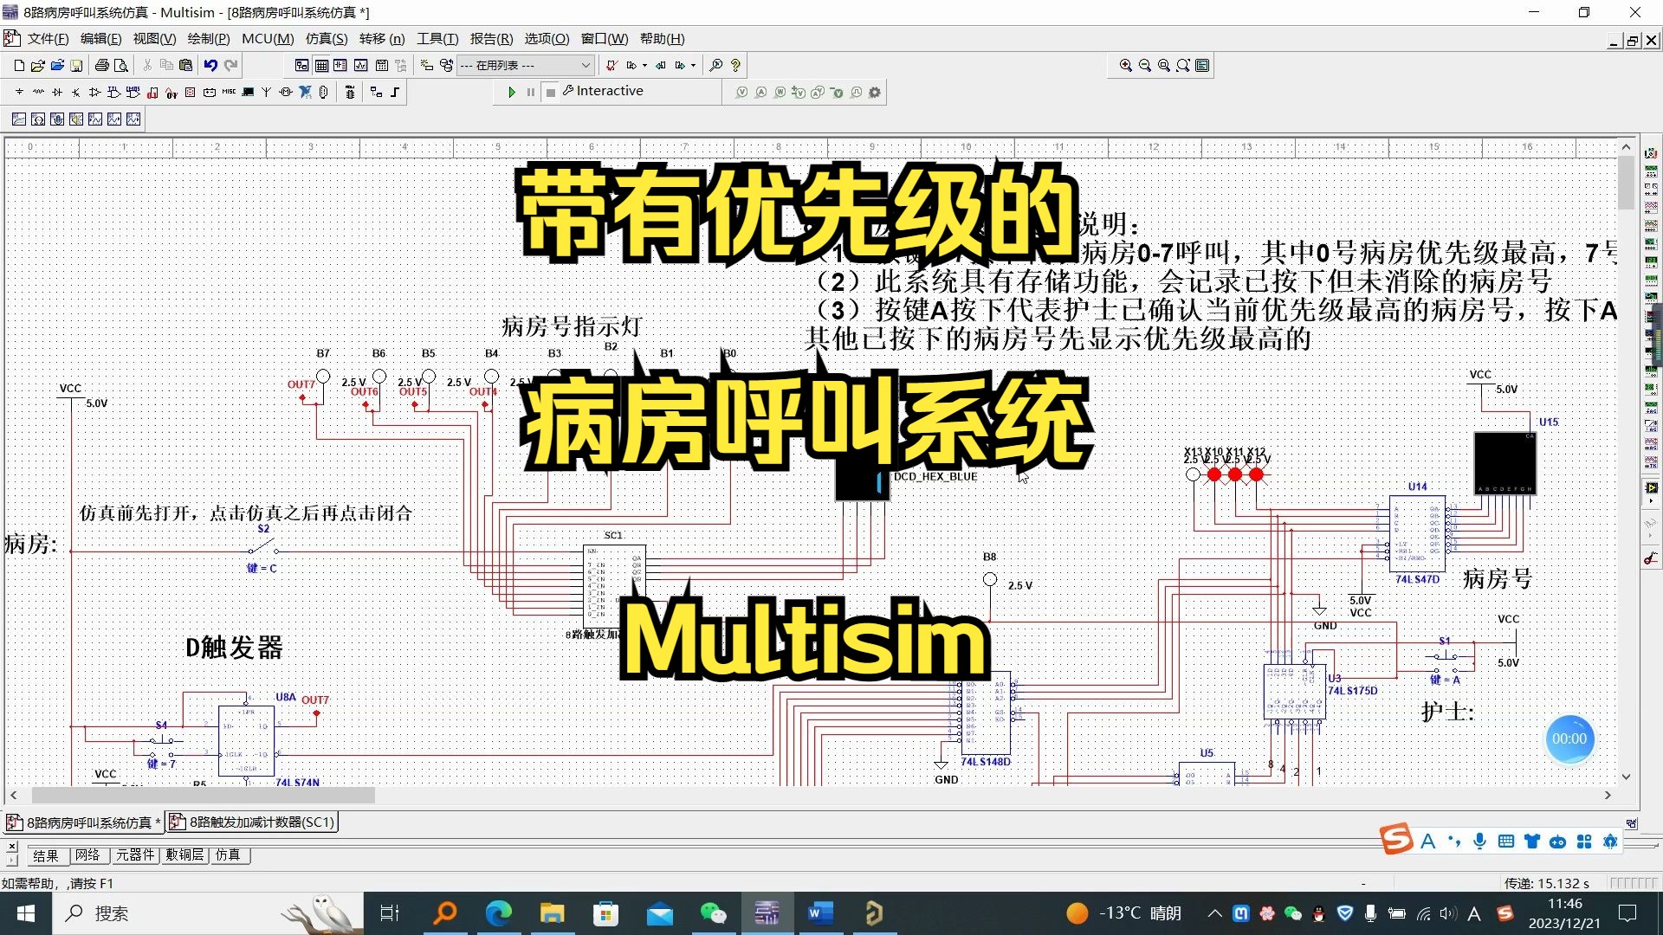Click the New file icon

pyautogui.click(x=19, y=65)
